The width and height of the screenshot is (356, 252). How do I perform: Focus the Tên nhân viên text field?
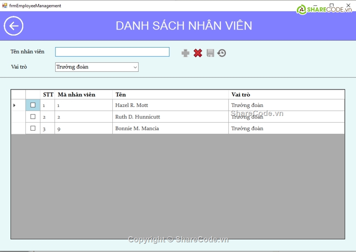pyautogui.click(x=112, y=52)
